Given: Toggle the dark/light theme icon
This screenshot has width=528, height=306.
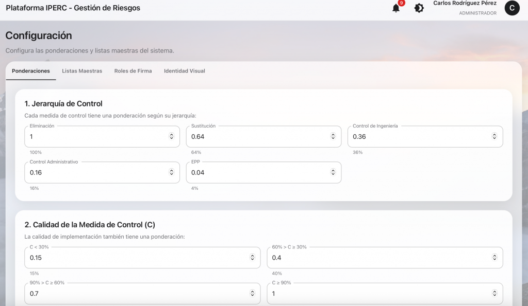Looking at the screenshot, I should (419, 8).
